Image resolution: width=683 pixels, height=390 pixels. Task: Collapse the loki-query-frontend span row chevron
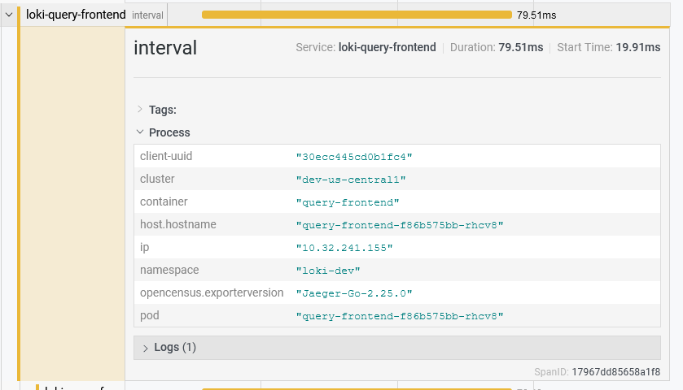[x=9, y=15]
